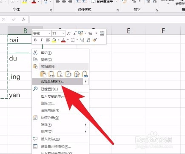The height and width of the screenshot is (154, 185).
Task: Click the Quick Analysis icon in menu
Action: (35, 118)
